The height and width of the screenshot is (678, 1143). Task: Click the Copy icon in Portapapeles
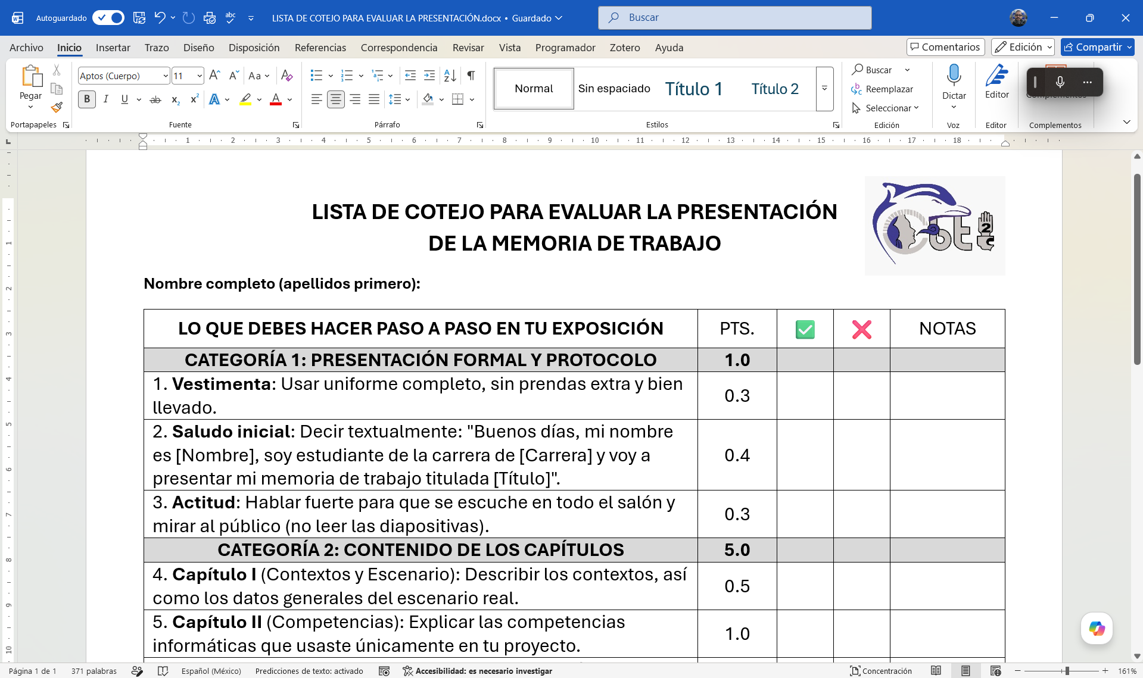click(57, 89)
